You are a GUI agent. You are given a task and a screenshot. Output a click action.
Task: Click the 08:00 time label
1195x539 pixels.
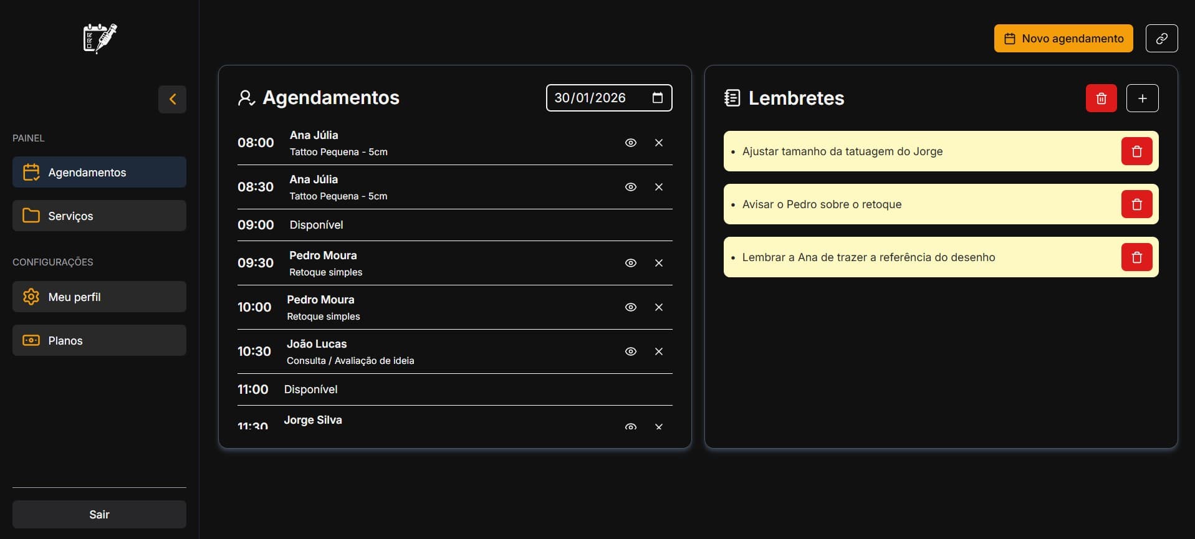pyautogui.click(x=256, y=143)
